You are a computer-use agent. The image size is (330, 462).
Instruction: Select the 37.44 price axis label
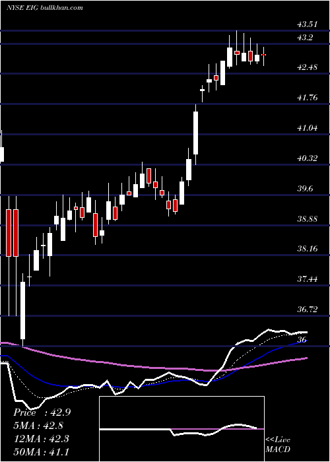[x=308, y=279]
